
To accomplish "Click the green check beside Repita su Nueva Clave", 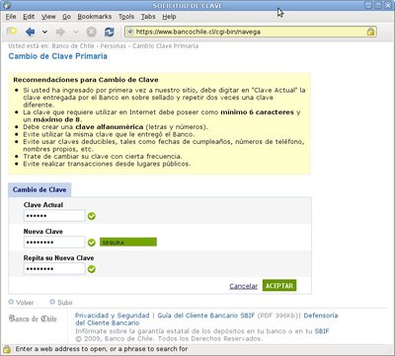I will tap(92, 269).
